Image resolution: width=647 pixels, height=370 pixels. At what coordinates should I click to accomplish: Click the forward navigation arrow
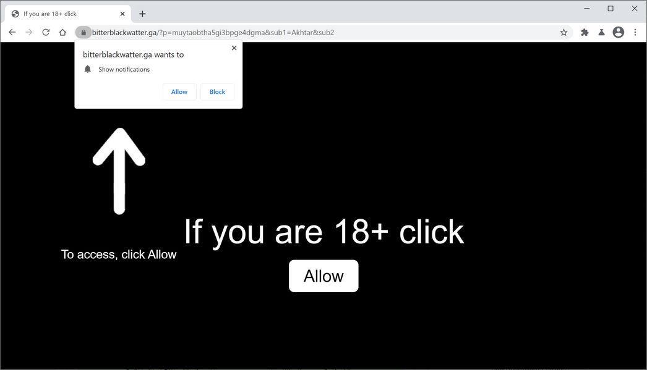[29, 32]
